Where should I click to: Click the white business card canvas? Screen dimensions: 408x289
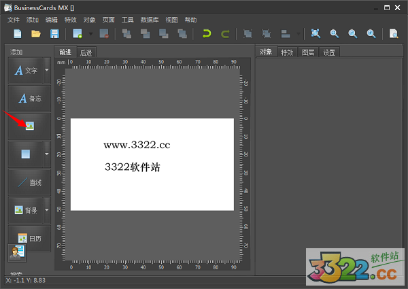[x=152, y=165]
